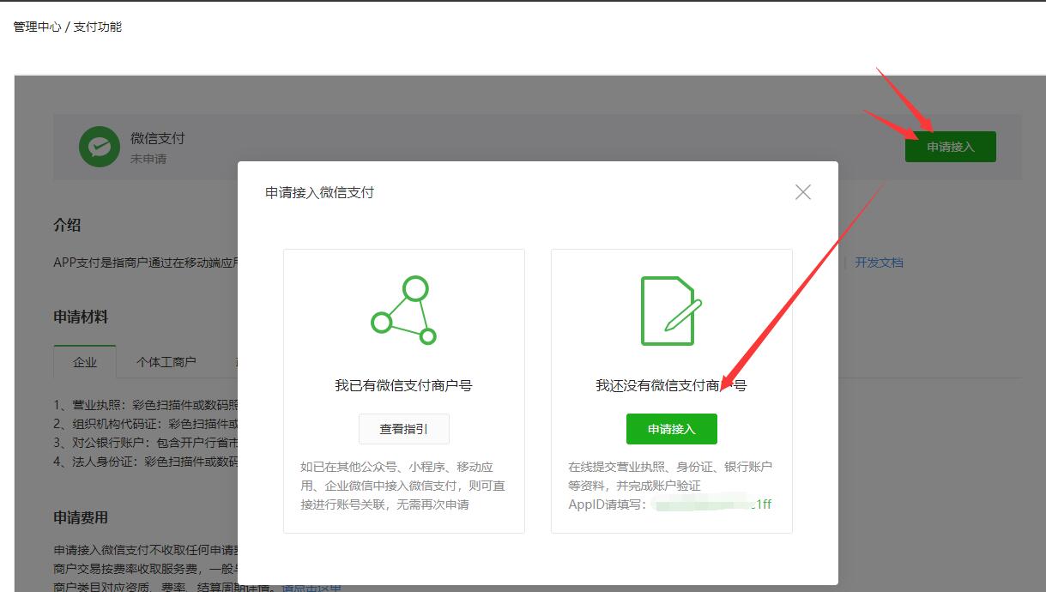Open the 开发文档 link
Screen dimensions: 1046x592
pos(879,263)
